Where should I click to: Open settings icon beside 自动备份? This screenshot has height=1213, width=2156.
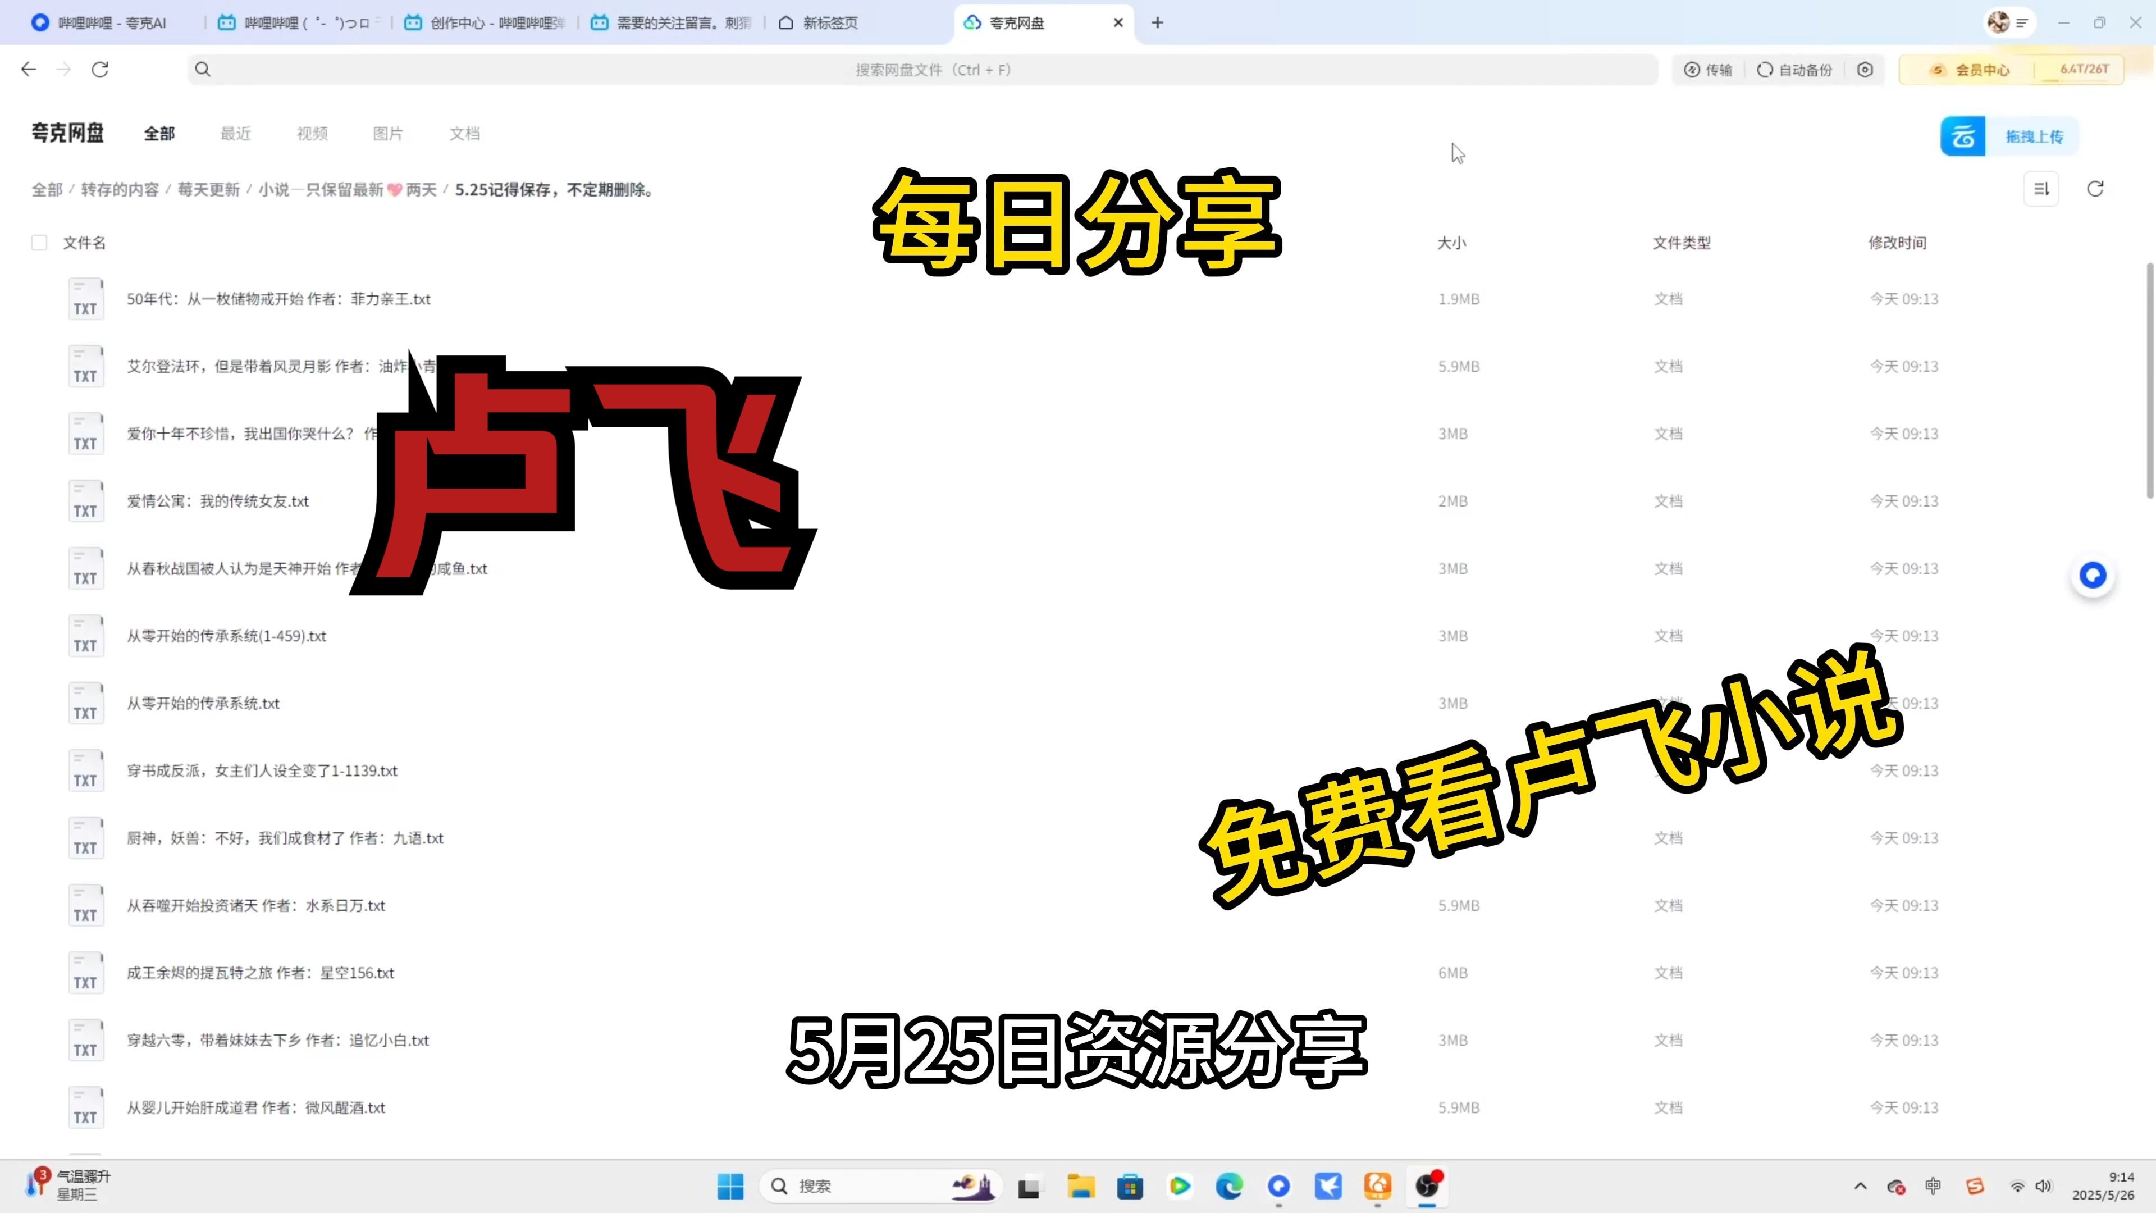1865,70
